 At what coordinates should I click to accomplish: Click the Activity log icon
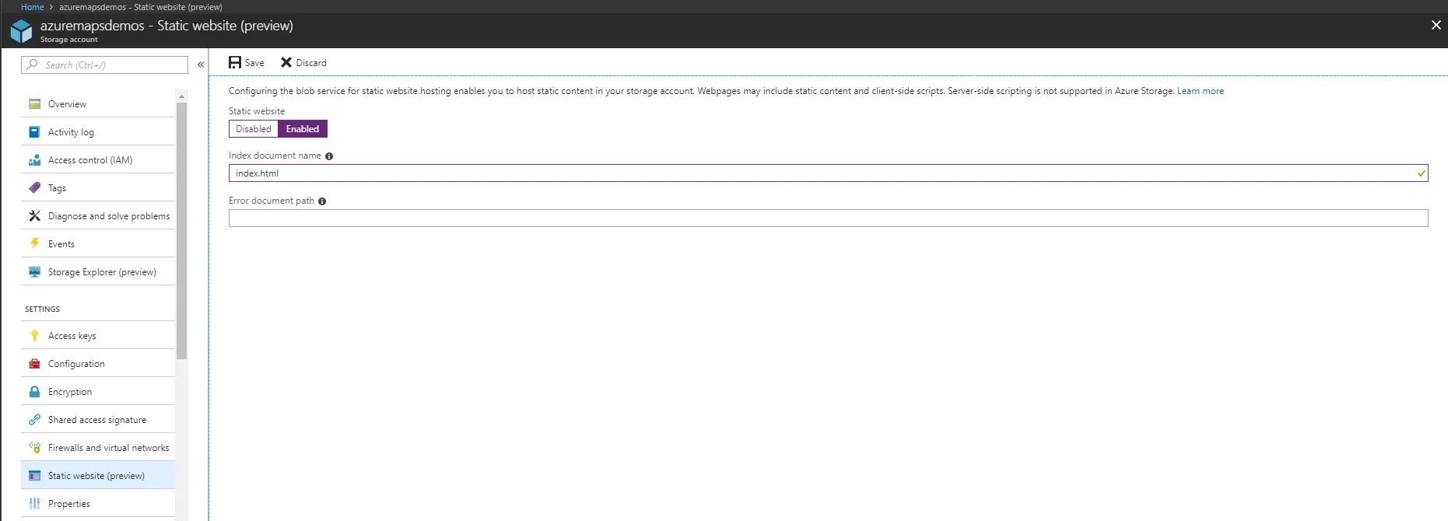coord(34,132)
